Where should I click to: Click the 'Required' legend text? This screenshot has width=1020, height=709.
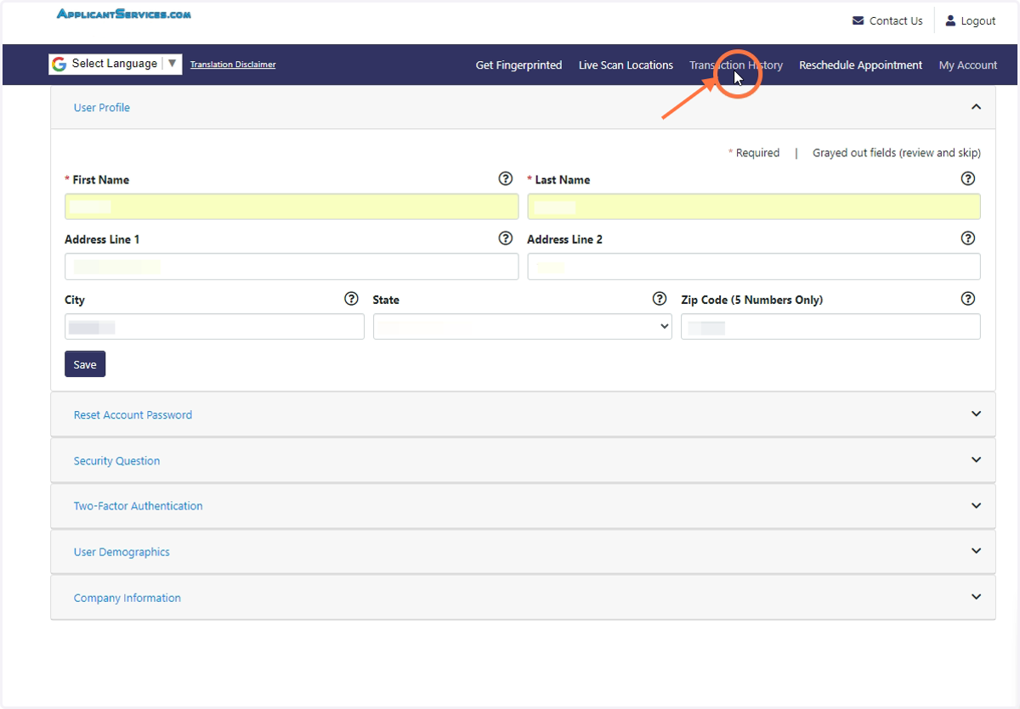(757, 153)
